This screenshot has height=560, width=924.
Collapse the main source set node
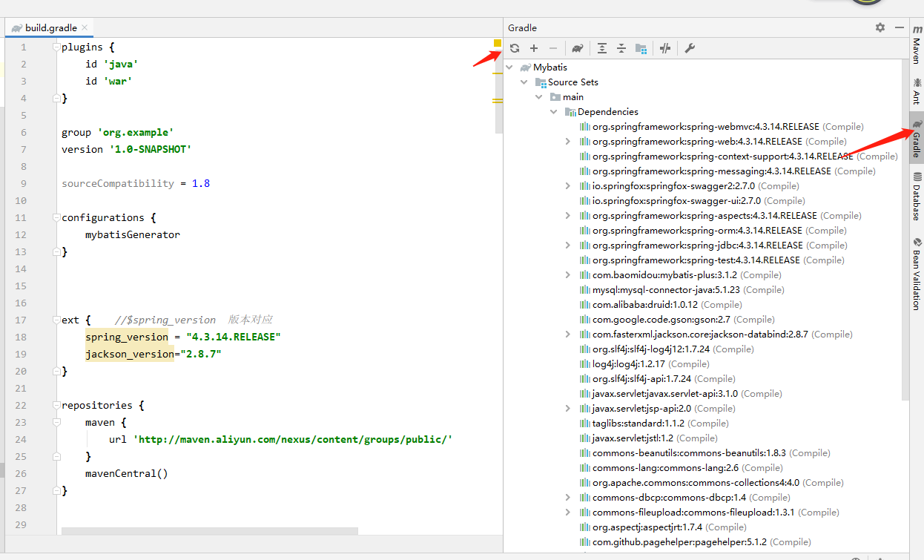tap(539, 97)
